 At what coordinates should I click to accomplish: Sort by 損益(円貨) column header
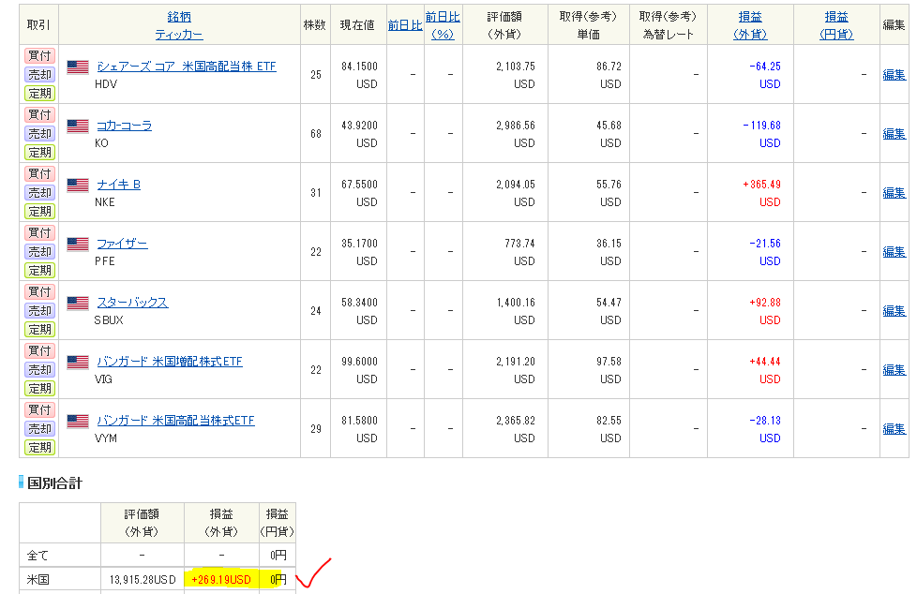[836, 25]
